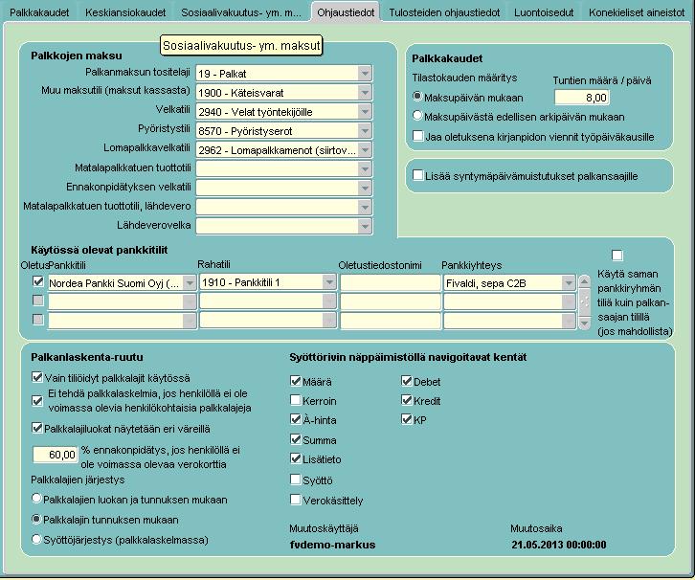Toggle Vain tiliöidyt palkkalajit käytössä
The width and height of the screenshot is (695, 580).
coord(37,377)
